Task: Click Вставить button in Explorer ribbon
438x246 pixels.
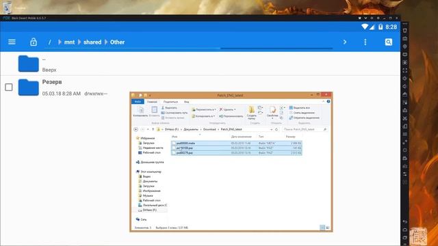Action: (154, 111)
